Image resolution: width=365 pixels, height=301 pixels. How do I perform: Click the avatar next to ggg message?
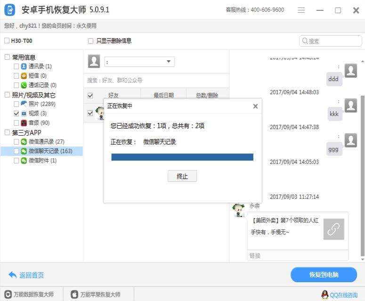[x=350, y=140]
